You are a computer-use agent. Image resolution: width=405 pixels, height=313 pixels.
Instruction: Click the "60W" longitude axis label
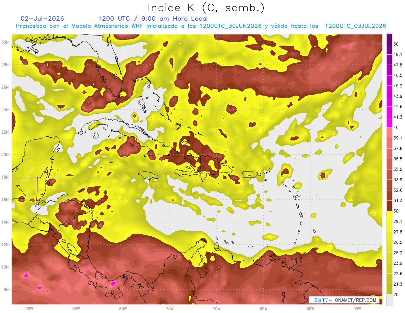pos(310,309)
